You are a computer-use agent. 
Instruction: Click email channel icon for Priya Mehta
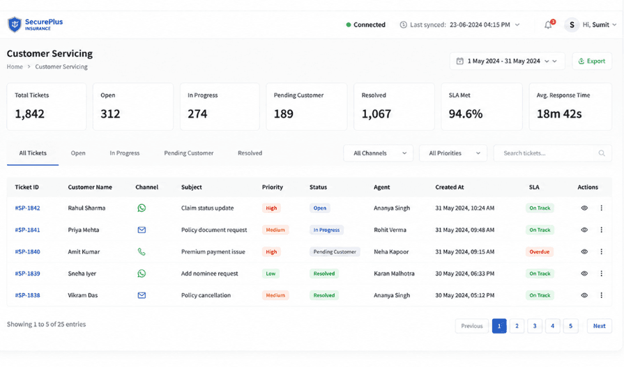tap(142, 230)
